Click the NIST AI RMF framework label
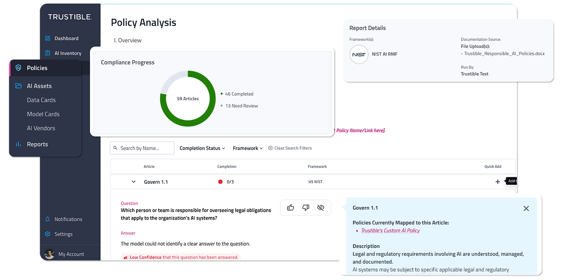The width and height of the screenshot is (563, 280). [385, 54]
